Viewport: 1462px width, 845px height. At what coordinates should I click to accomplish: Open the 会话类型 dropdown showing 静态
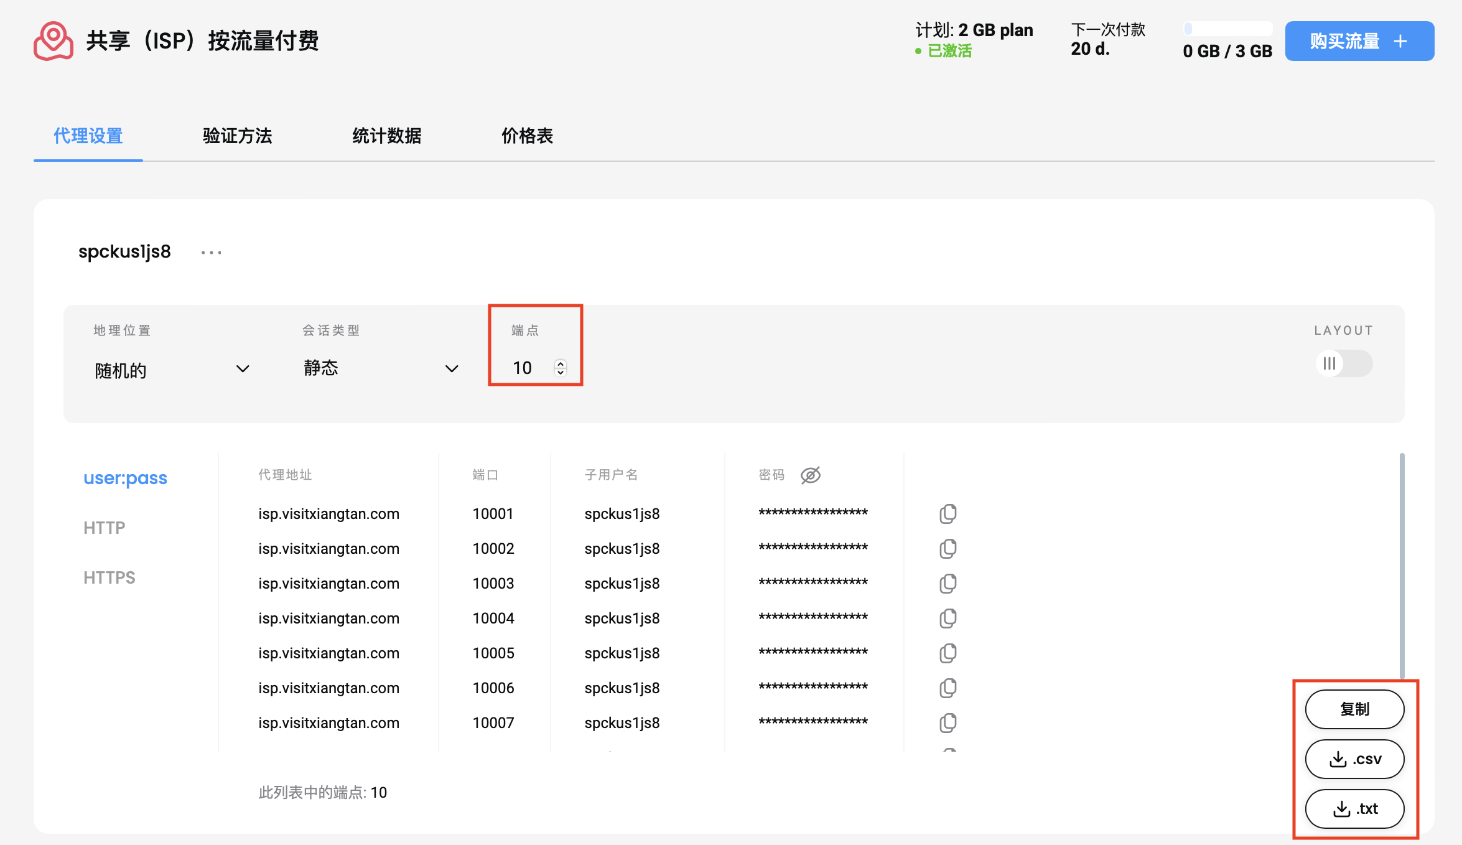point(381,368)
